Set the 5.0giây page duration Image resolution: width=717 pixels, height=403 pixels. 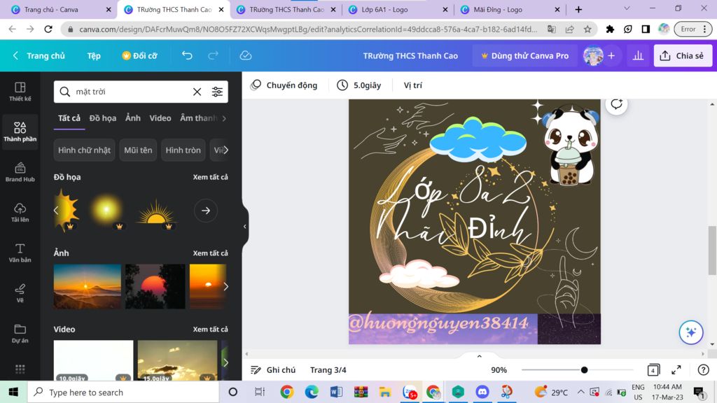(359, 85)
